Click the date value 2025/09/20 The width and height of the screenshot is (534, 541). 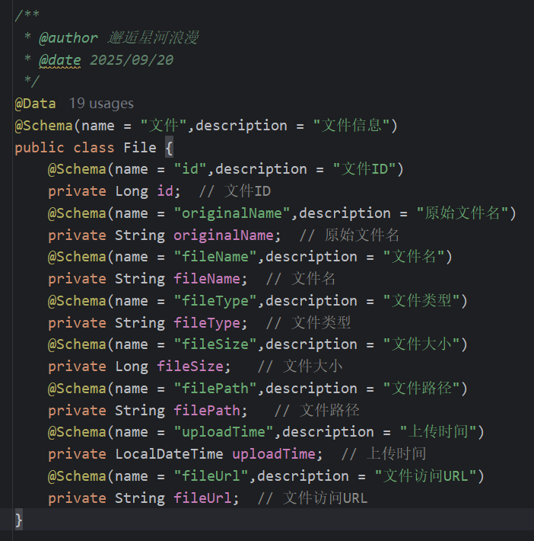132,60
